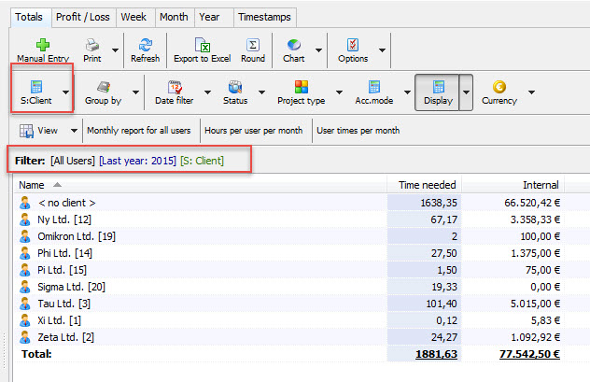590x382 pixels.
Task: Open the Chart tool
Action: tap(293, 45)
